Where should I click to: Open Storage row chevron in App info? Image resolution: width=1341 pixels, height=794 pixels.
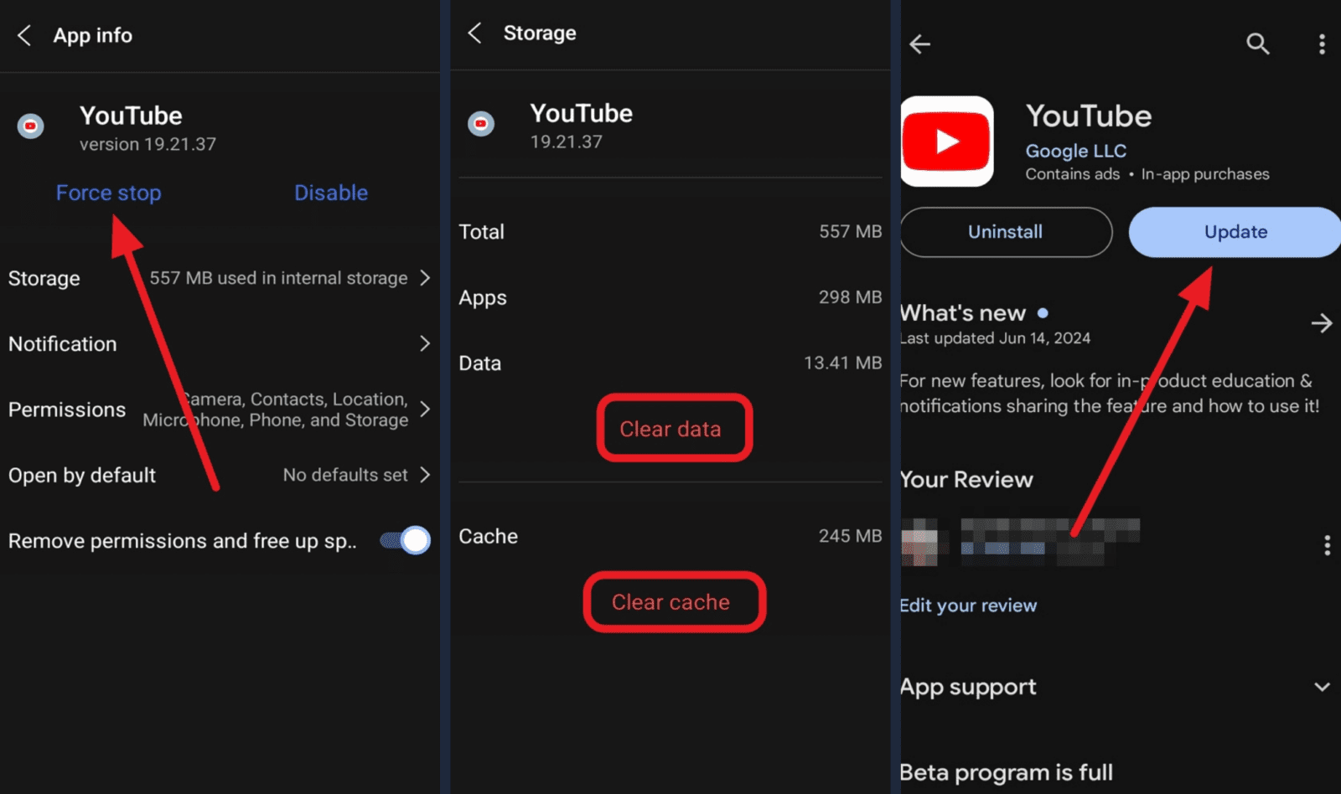click(x=425, y=278)
